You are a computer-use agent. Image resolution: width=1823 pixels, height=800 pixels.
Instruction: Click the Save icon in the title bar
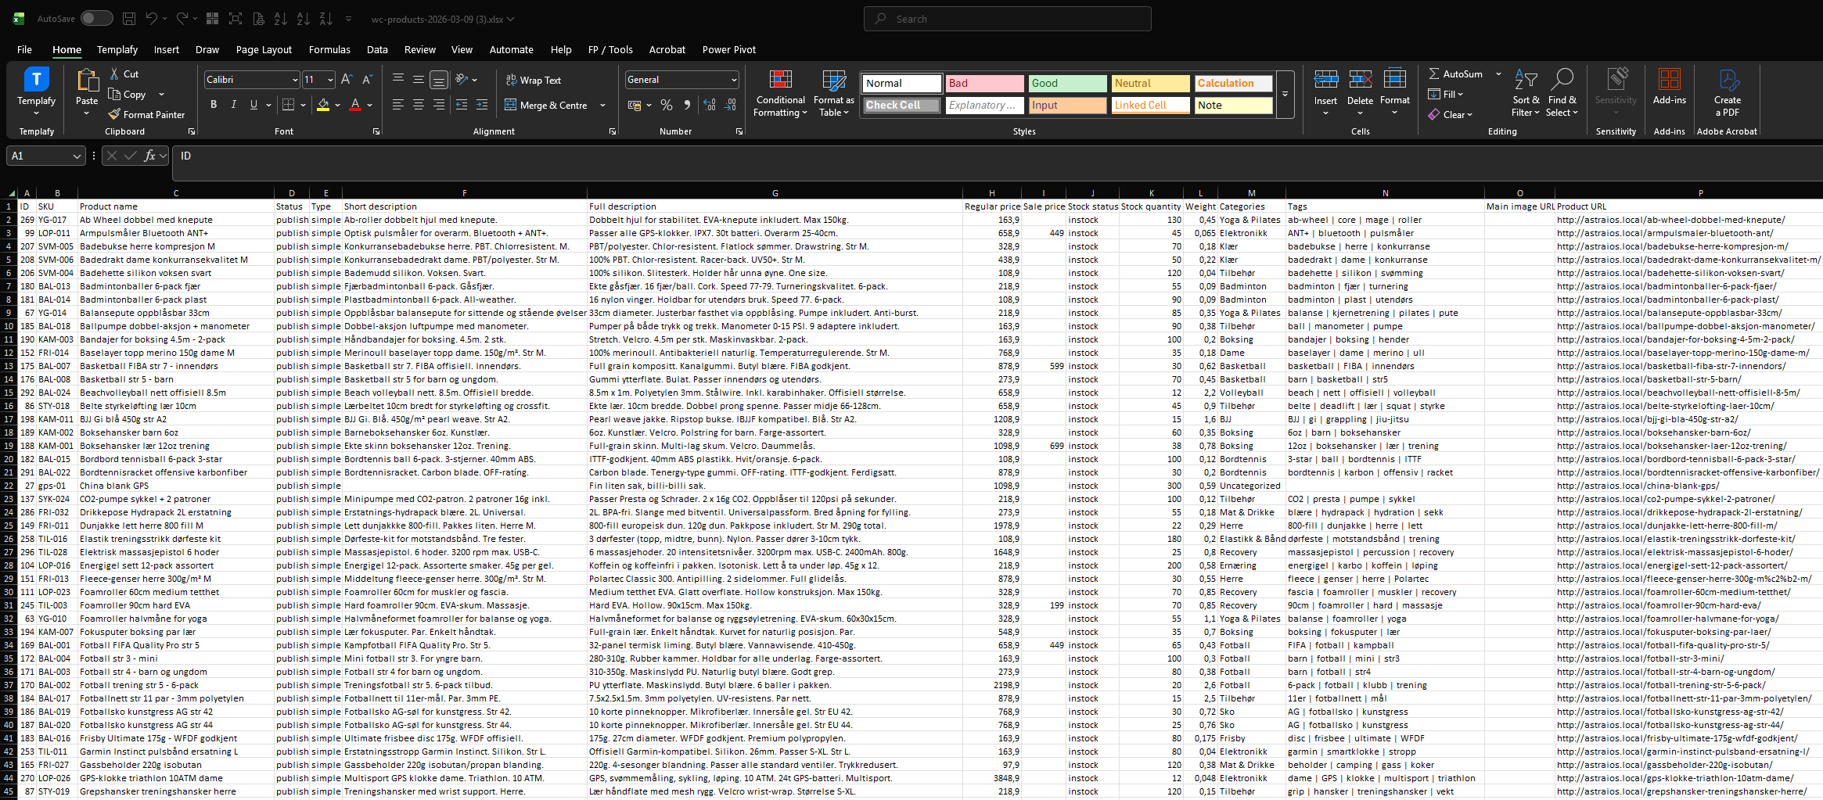pyautogui.click(x=129, y=19)
